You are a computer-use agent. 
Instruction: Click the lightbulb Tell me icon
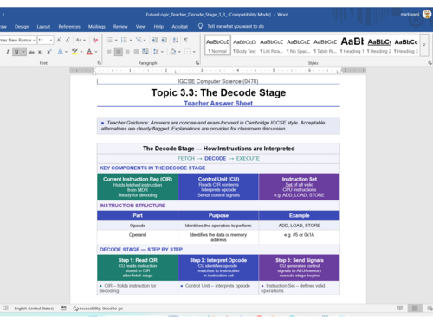point(200,26)
